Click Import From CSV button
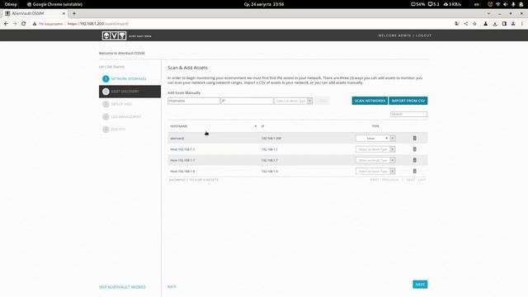 [408, 101]
